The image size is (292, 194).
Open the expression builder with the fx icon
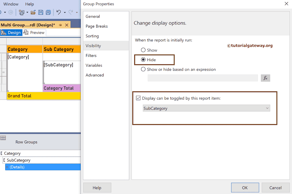[x=265, y=78]
